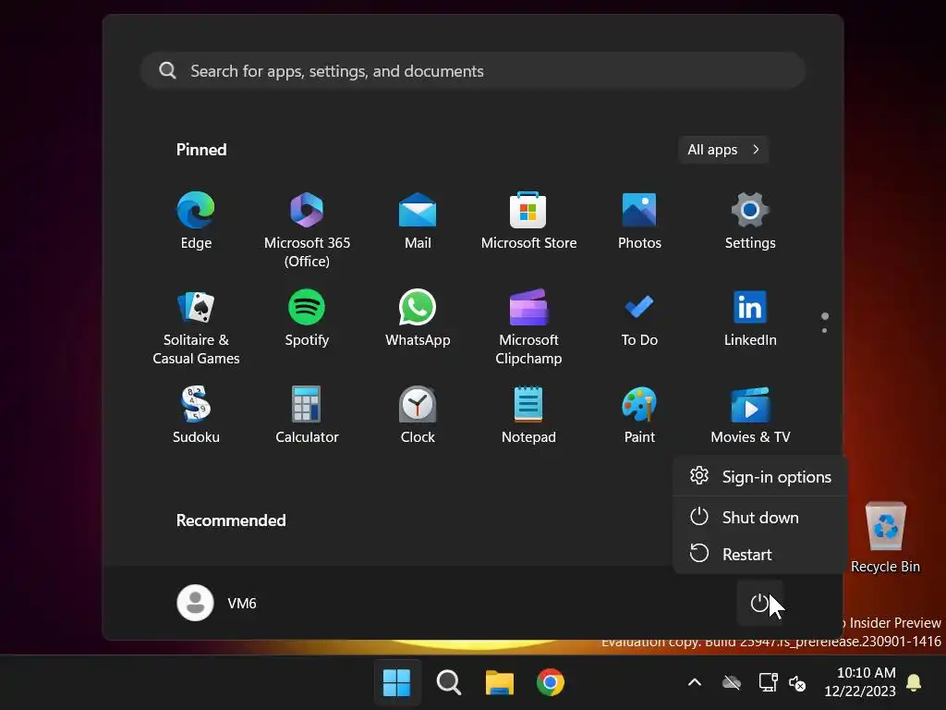
Task: Open the Recycle Bin on desktop
Action: pos(885,537)
